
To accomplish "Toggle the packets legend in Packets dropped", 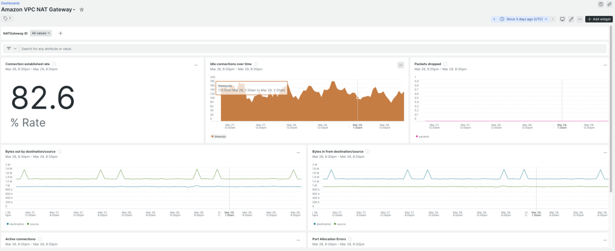I will coord(423,137).
